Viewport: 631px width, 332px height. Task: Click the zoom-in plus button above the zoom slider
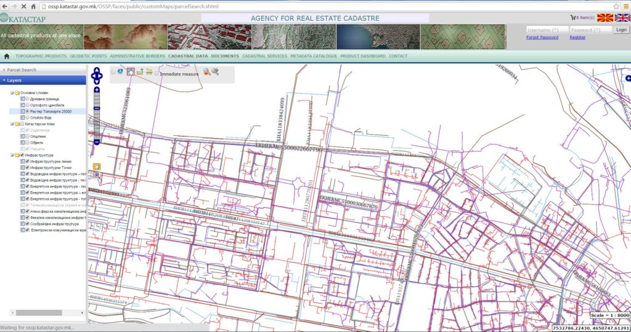[x=97, y=90]
